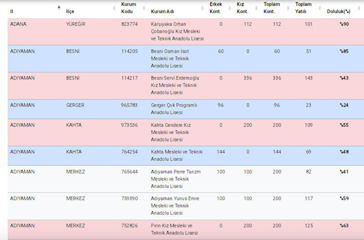This screenshot has height=240, width=364.
Task: Select Adıyaman Yunus Emre school name
Action: click(175, 206)
